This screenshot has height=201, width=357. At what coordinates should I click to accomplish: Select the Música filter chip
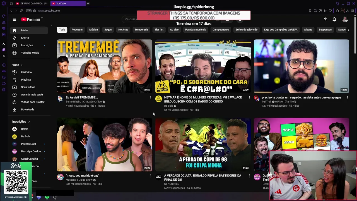[x=93, y=30]
